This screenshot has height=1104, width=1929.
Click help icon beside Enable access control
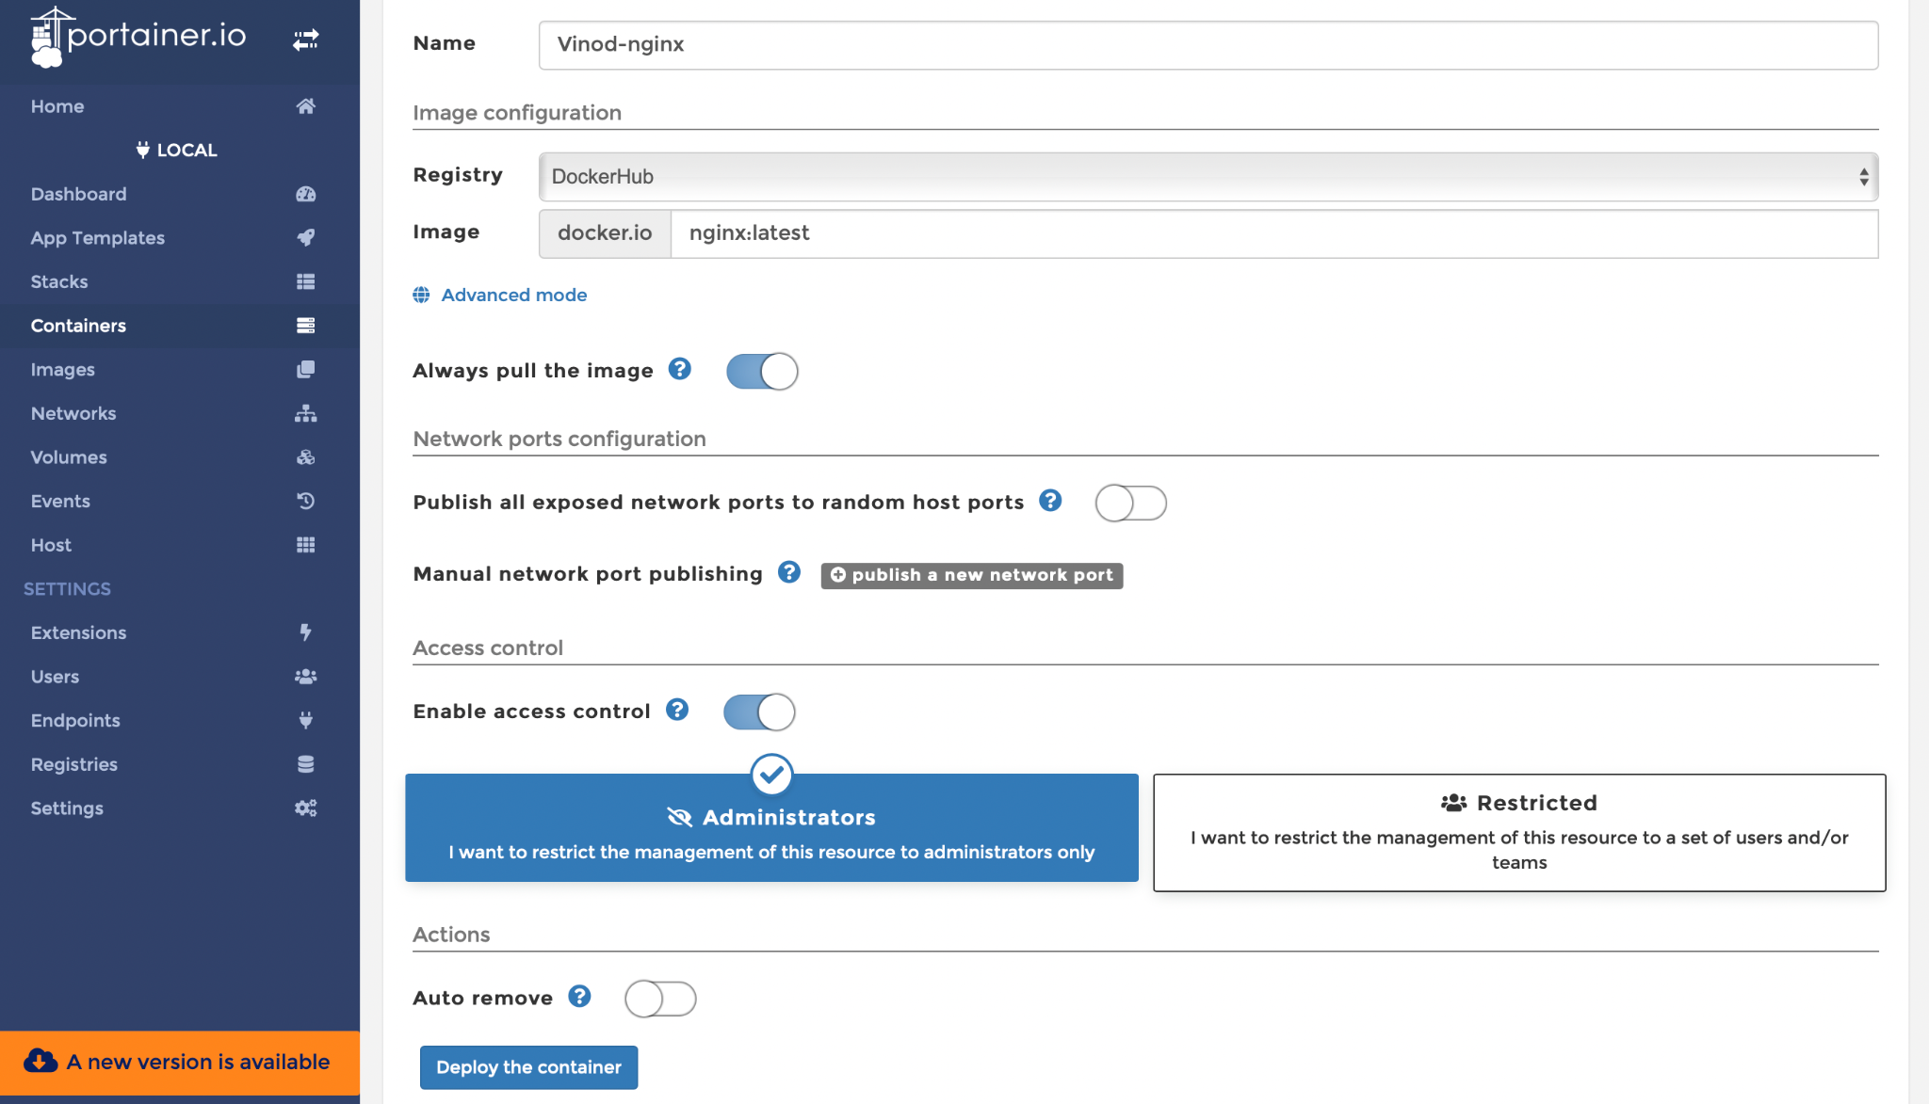677,710
